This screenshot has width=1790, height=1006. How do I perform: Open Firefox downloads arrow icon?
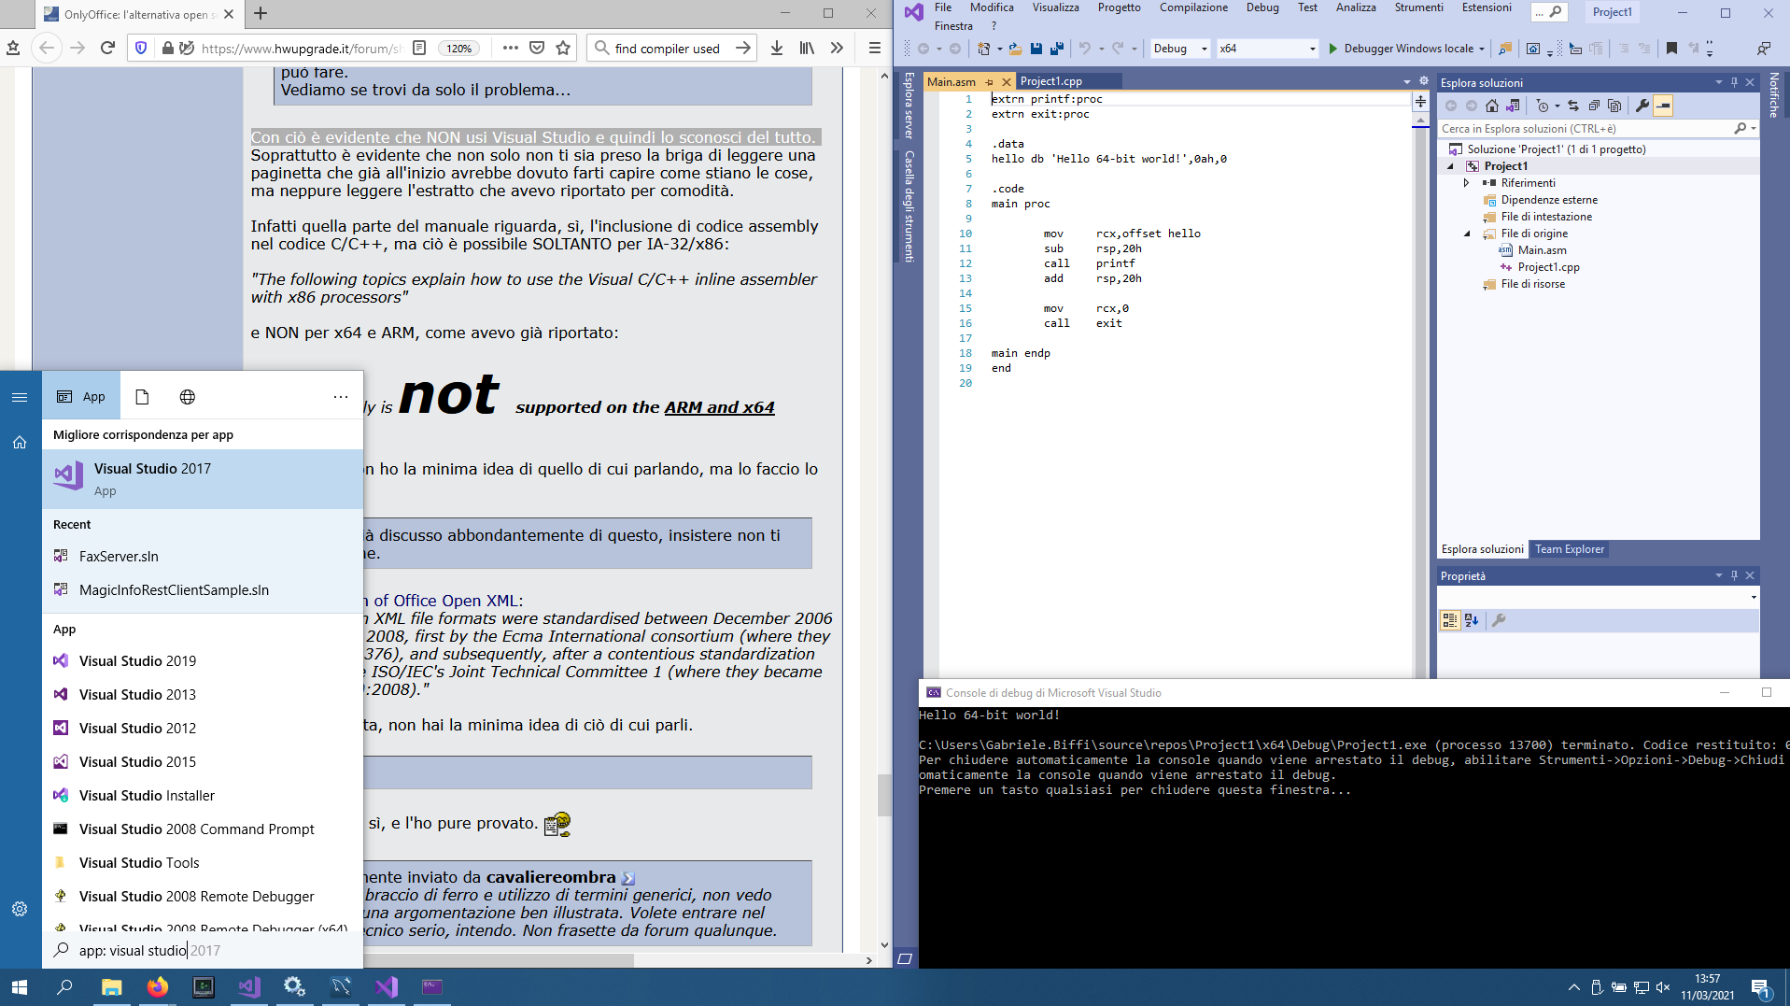[777, 48]
